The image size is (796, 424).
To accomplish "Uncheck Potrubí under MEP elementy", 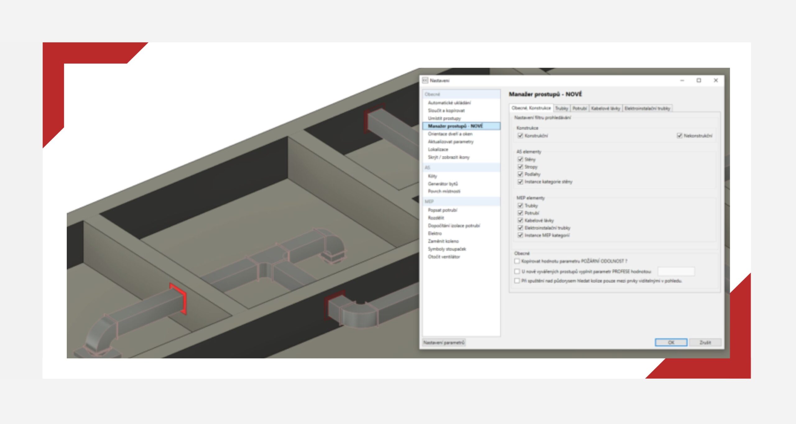I will click(520, 213).
